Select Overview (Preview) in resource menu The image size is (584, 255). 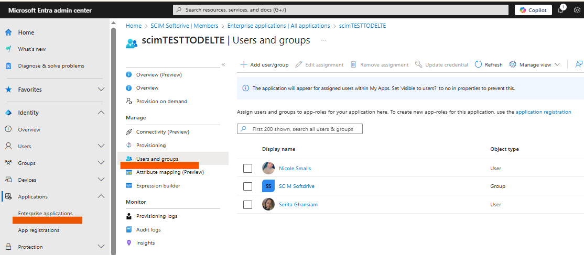pyautogui.click(x=159, y=74)
